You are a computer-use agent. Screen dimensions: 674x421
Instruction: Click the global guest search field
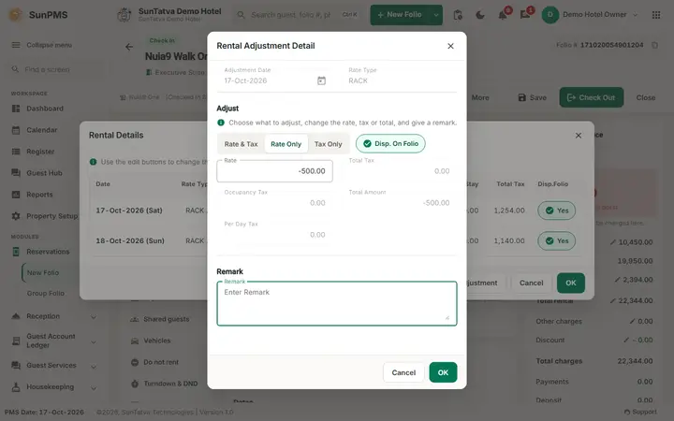[298, 15]
